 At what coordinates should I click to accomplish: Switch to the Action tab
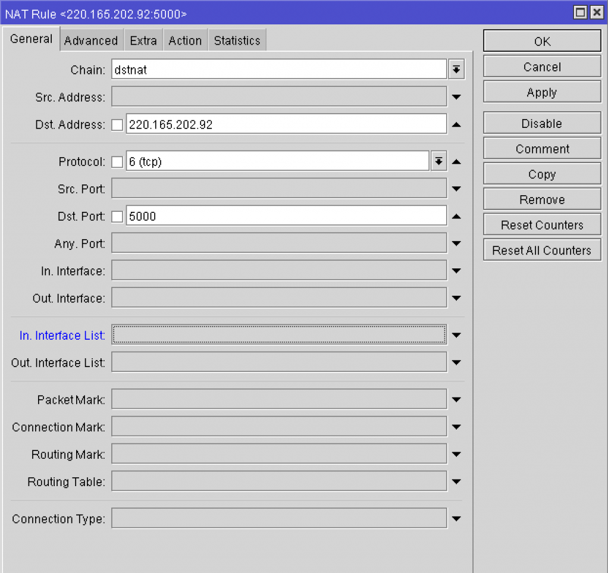185,40
